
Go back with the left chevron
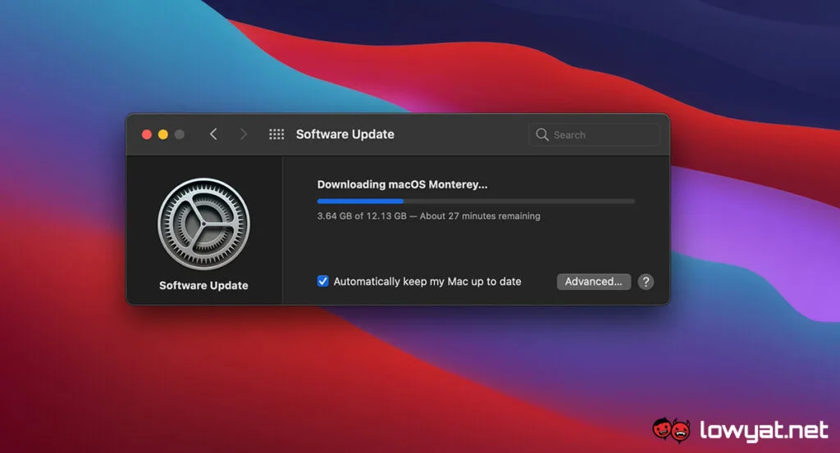click(213, 134)
